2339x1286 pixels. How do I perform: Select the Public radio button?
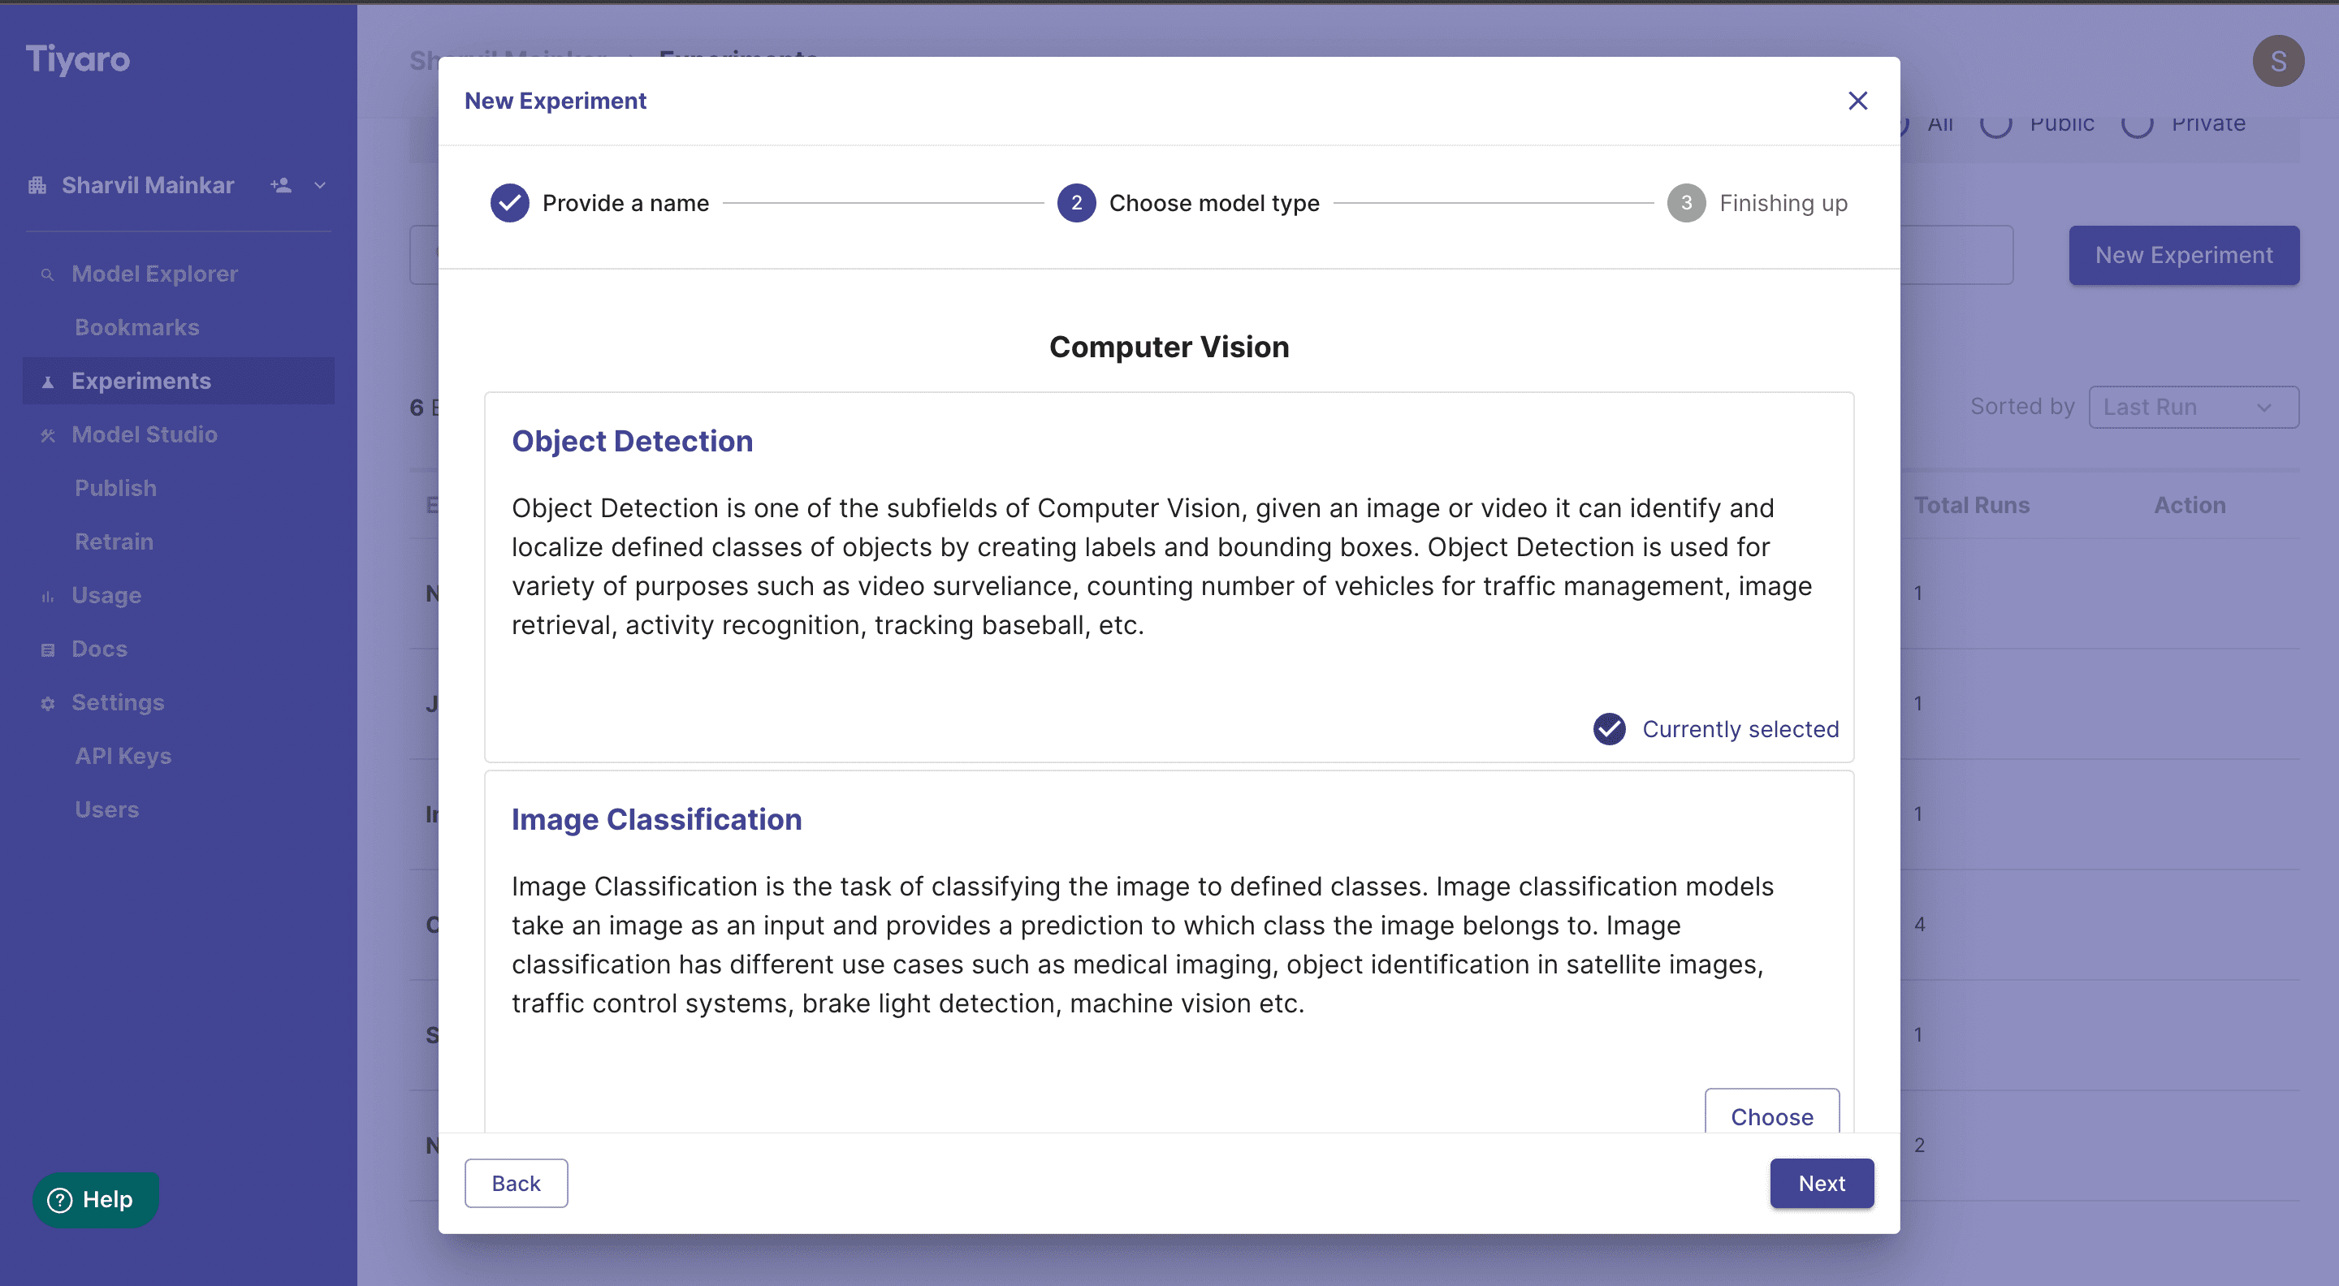[x=1995, y=124]
